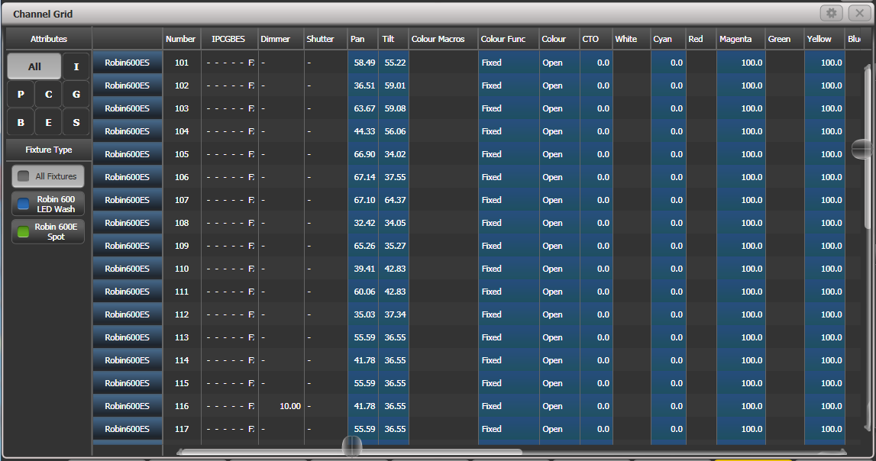The width and height of the screenshot is (876, 461).
Task: Select the B (Beam) attribute filter
Action: tap(21, 121)
